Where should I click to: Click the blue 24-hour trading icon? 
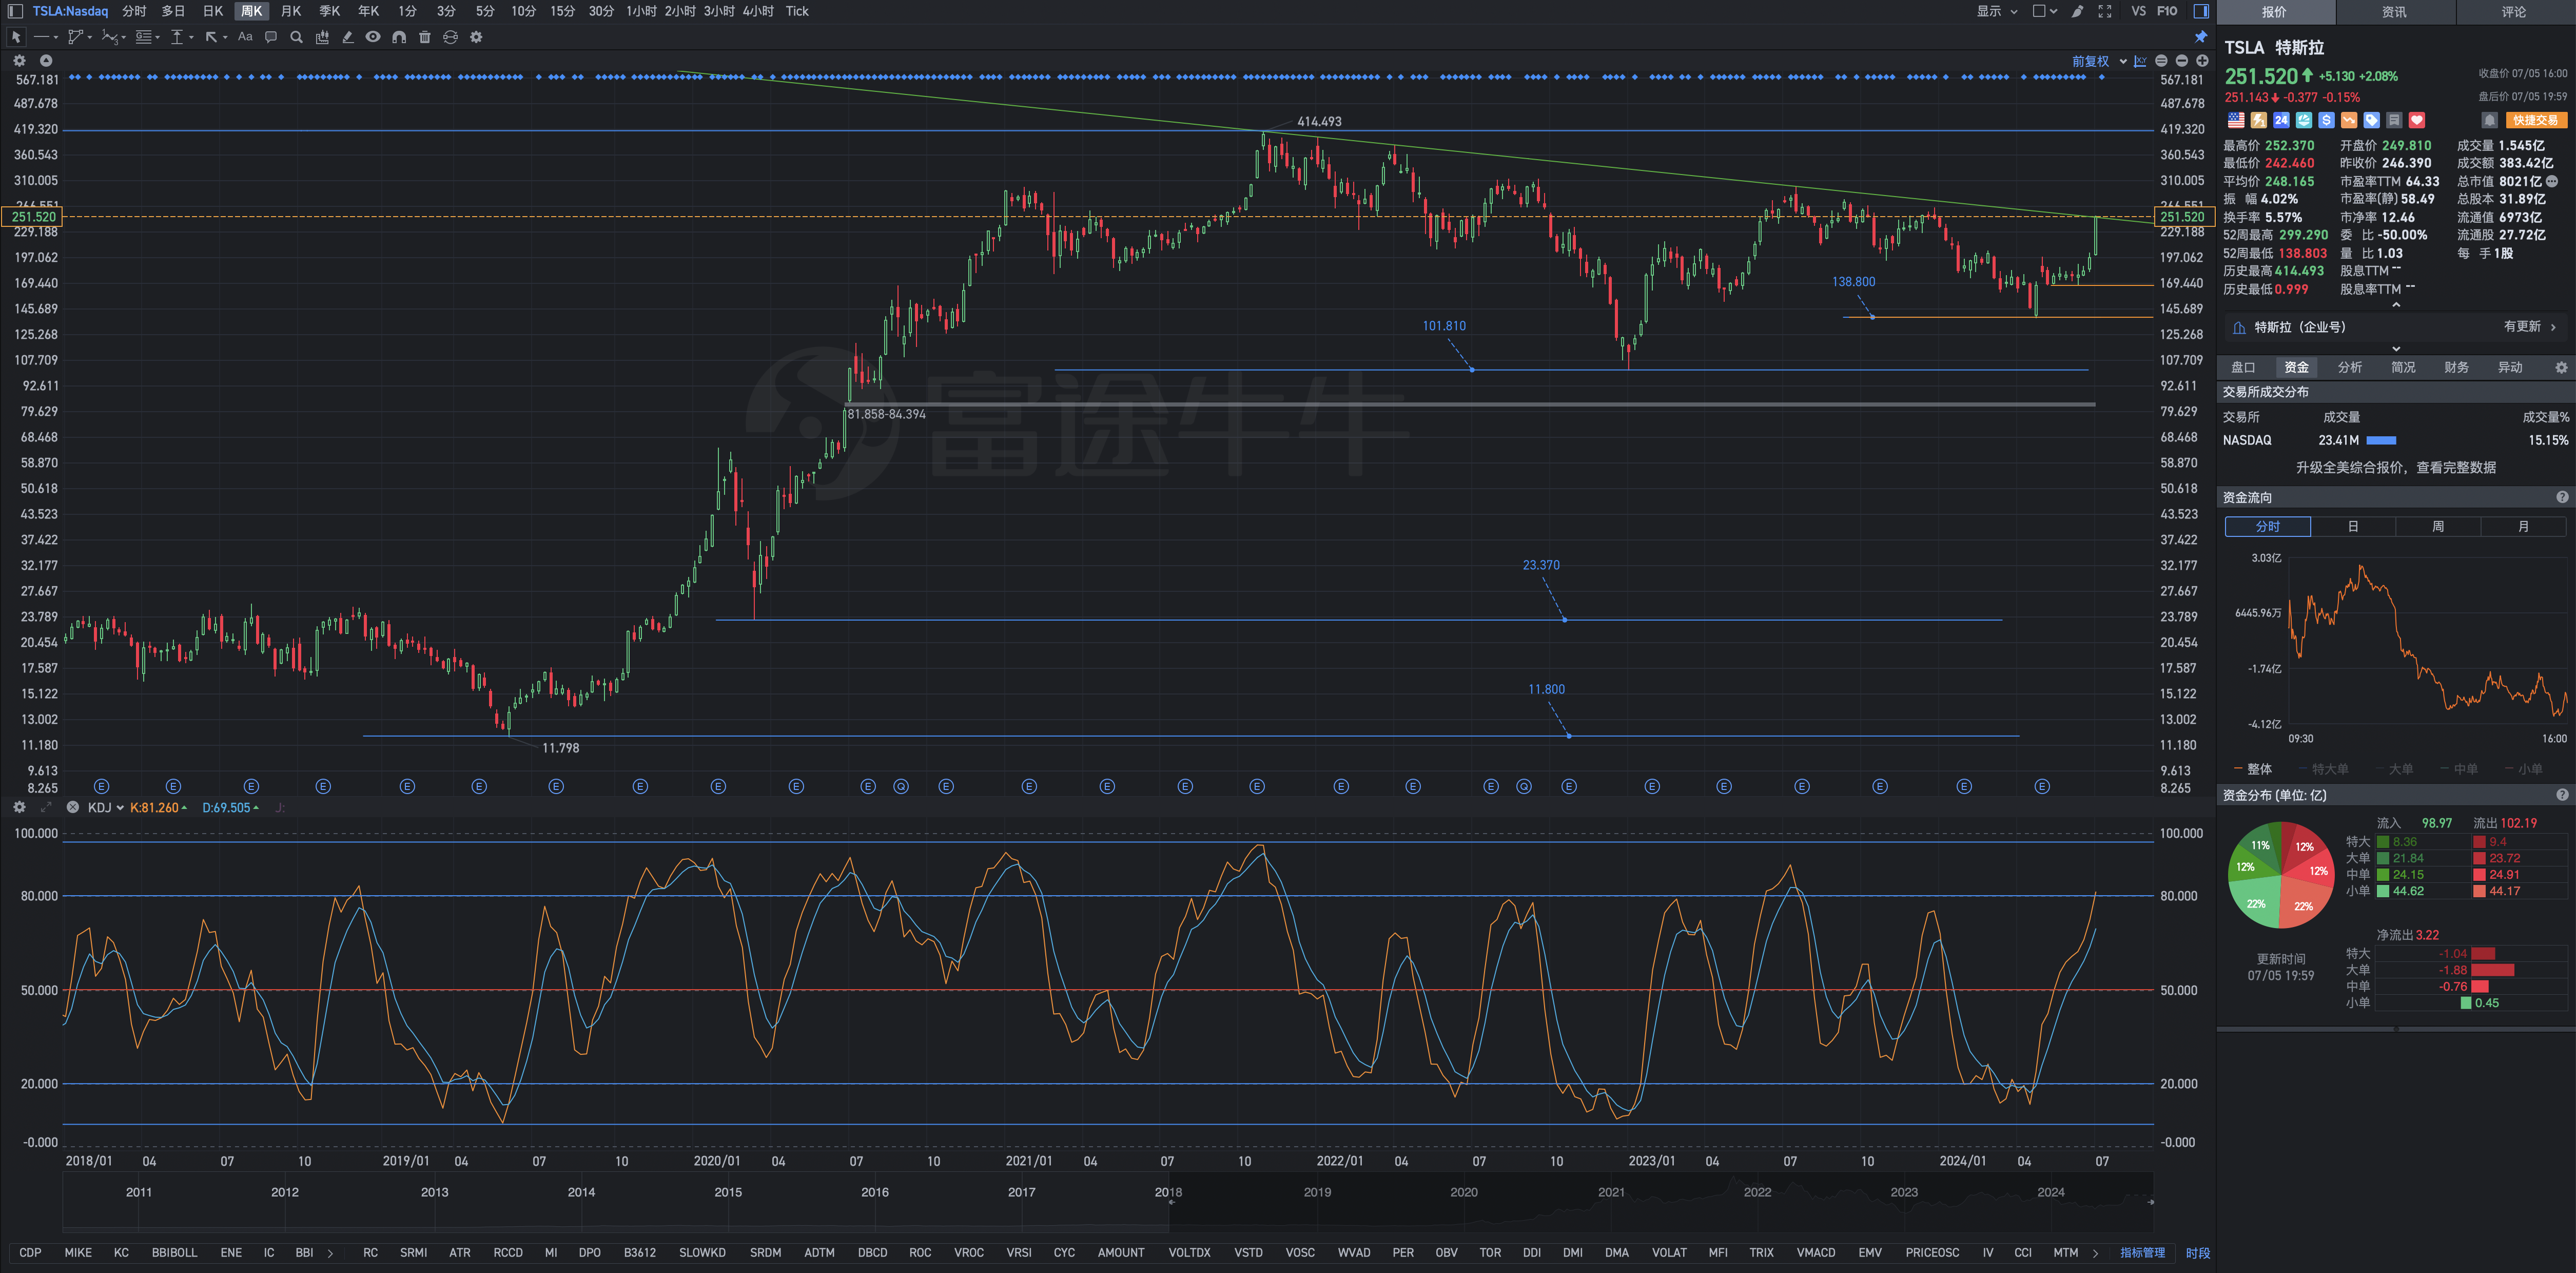click(x=2281, y=120)
